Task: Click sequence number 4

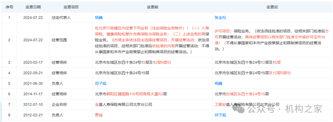Action: [9, 73]
